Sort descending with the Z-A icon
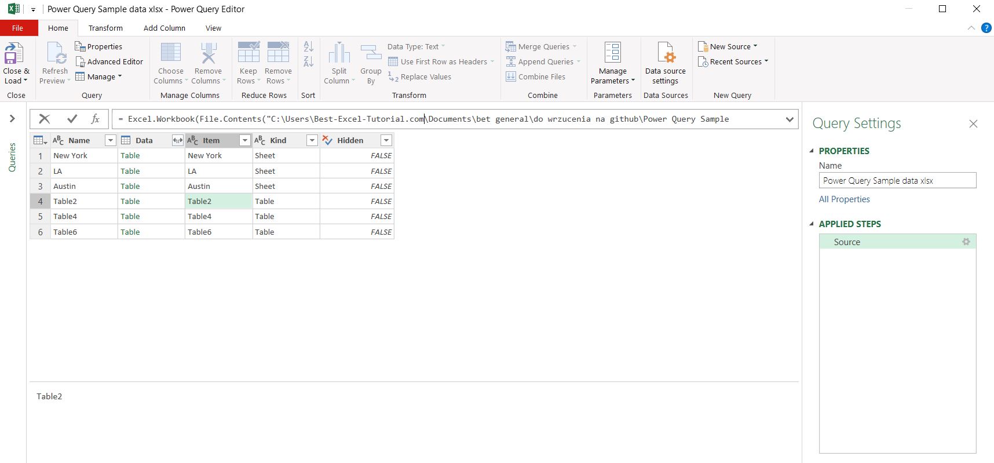This screenshot has width=994, height=463. [308, 61]
